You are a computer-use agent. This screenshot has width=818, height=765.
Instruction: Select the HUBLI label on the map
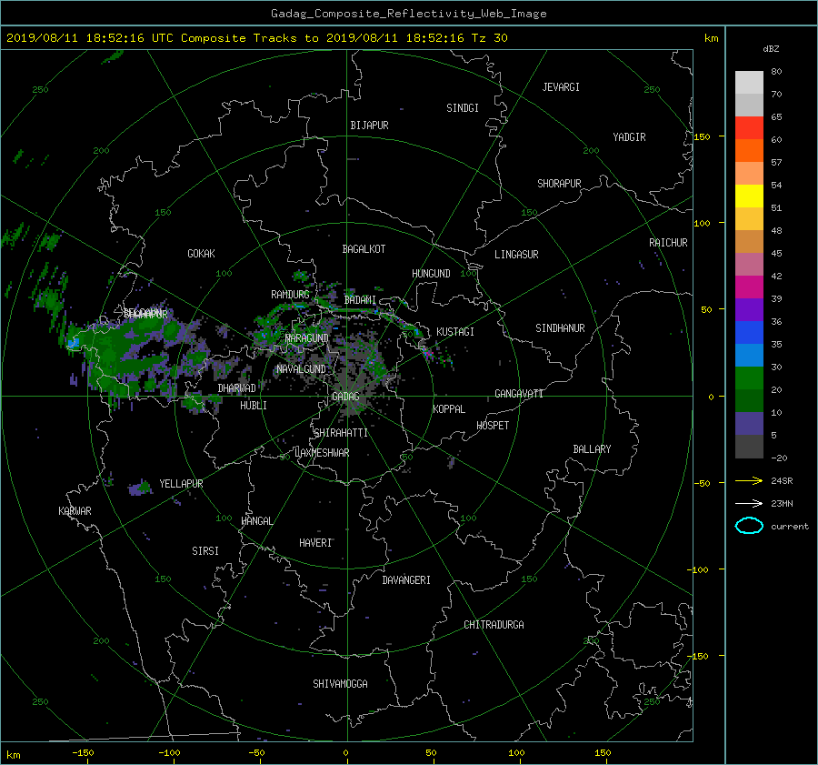pos(254,406)
